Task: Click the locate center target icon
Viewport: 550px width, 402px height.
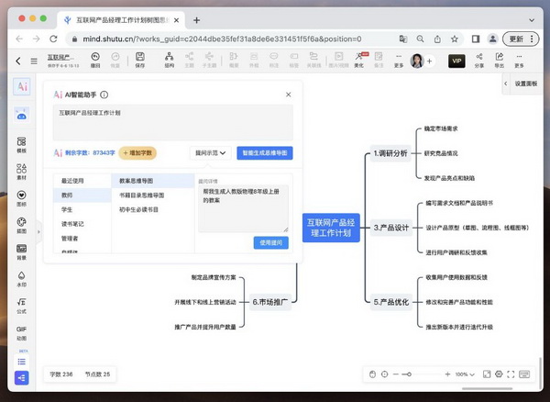Action: click(x=385, y=374)
